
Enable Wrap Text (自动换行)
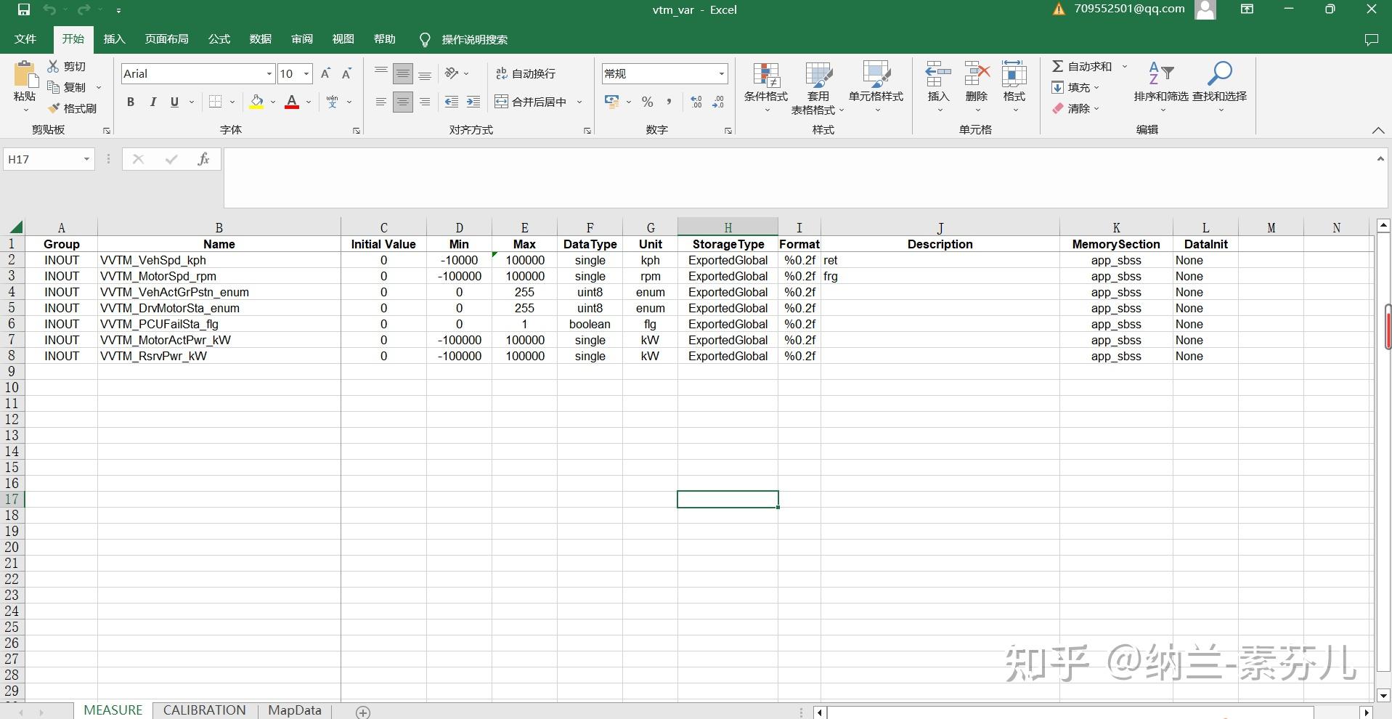click(x=528, y=73)
